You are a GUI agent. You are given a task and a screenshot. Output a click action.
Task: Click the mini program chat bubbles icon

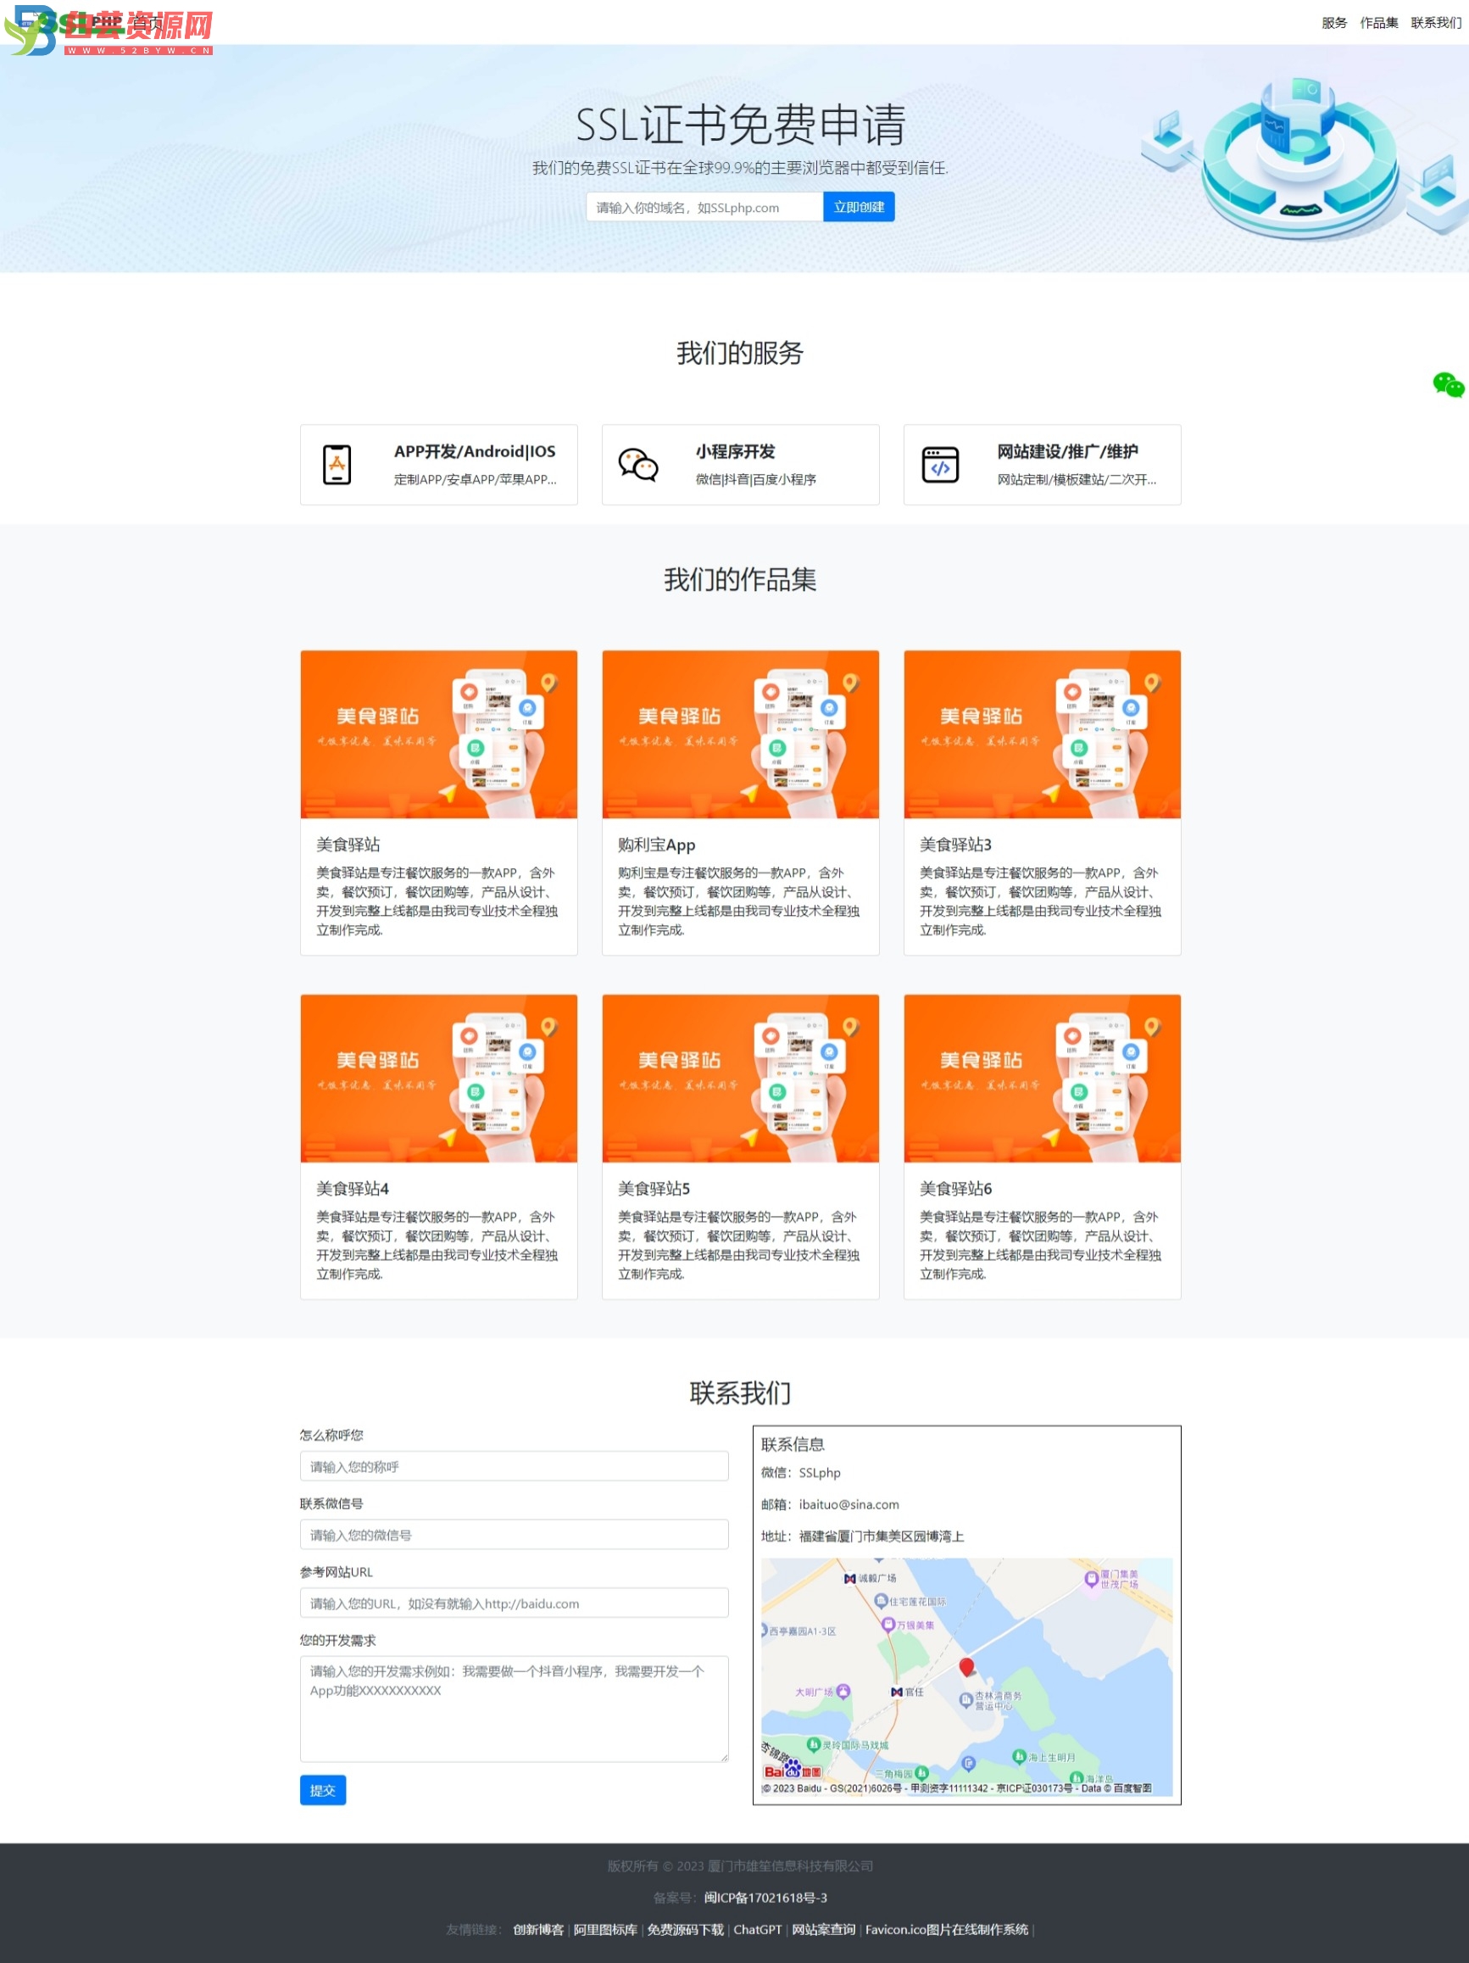638,464
